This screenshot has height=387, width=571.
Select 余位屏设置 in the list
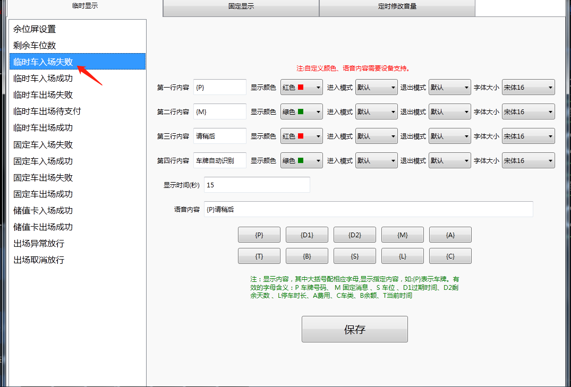click(78, 29)
